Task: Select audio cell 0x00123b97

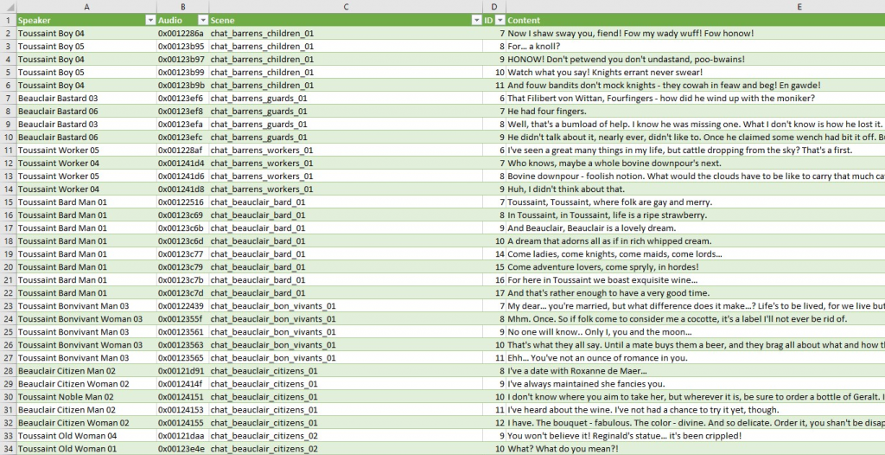Action: point(183,60)
